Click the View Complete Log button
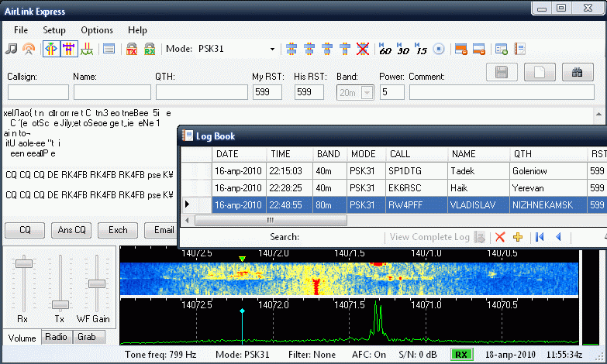This screenshot has height=364, width=607. point(437,237)
